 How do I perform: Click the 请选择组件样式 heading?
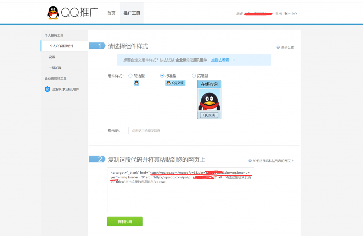click(x=128, y=46)
